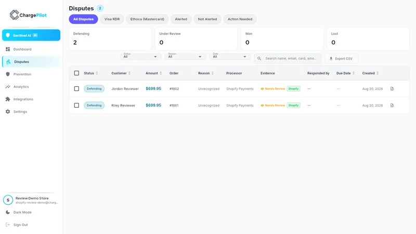Go to Prevention in sidebar

point(31,74)
